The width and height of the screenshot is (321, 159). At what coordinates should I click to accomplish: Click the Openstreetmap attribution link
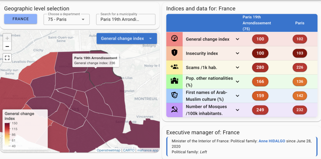(108, 150)
